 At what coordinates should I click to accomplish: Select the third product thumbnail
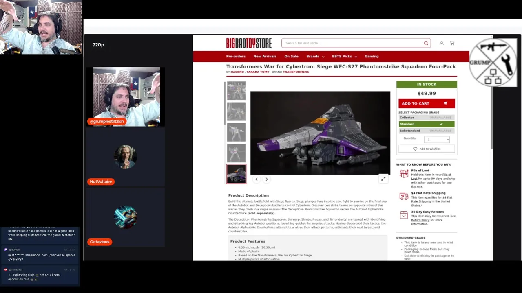point(236,132)
